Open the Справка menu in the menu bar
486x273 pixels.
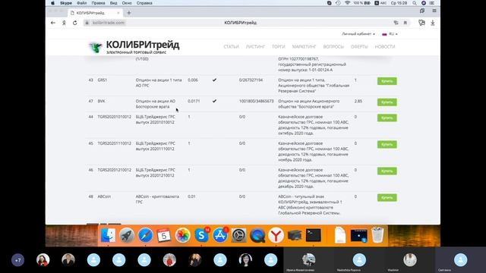click(144, 3)
